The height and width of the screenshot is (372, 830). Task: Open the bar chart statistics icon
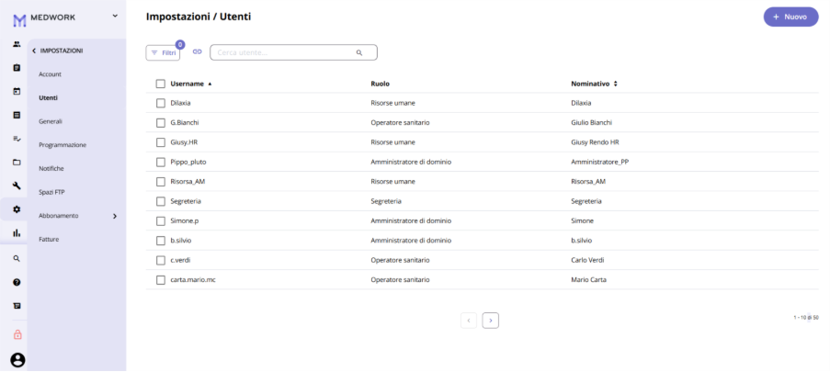click(17, 232)
